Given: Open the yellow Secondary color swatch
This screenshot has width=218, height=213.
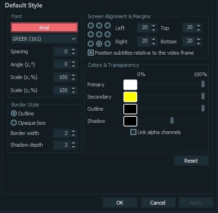Looking at the screenshot, I should (130, 97).
